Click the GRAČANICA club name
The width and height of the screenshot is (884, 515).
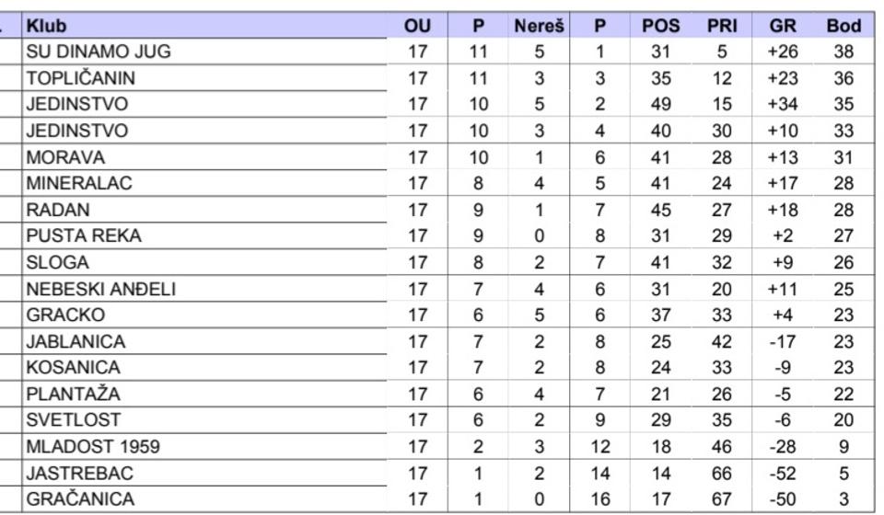tap(80, 499)
